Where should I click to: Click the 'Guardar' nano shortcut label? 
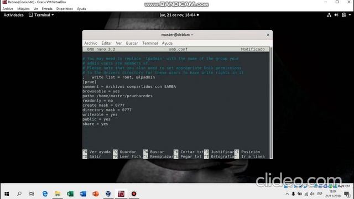128,152
